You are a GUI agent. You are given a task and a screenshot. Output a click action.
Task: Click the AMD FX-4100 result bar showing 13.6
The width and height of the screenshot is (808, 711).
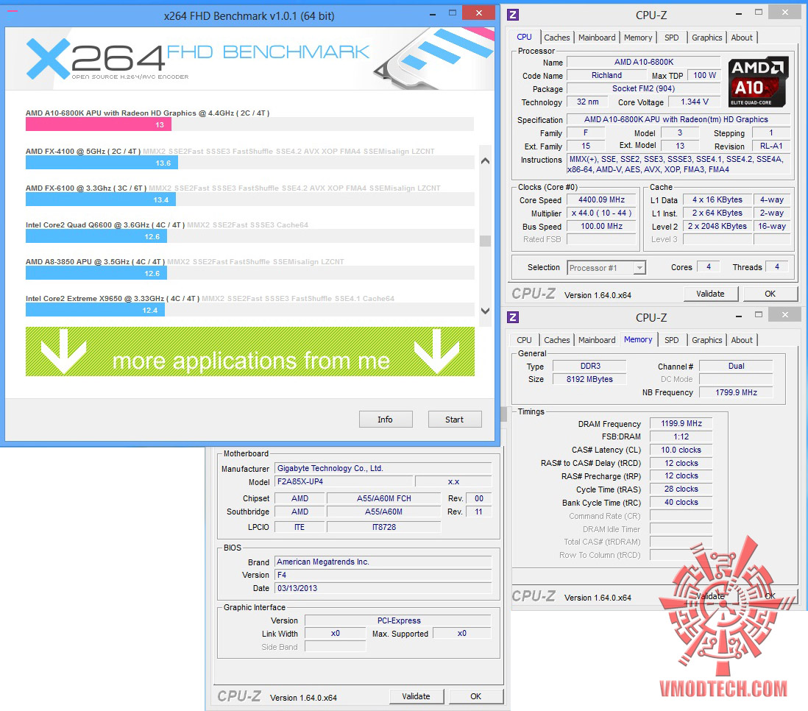[x=102, y=163]
